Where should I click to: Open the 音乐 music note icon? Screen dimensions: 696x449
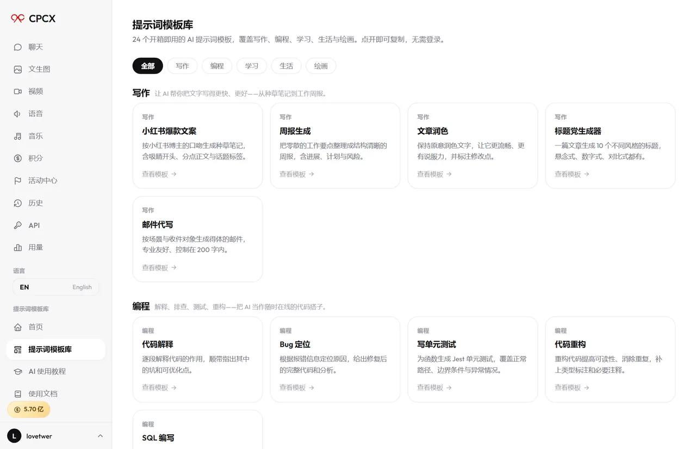18,136
